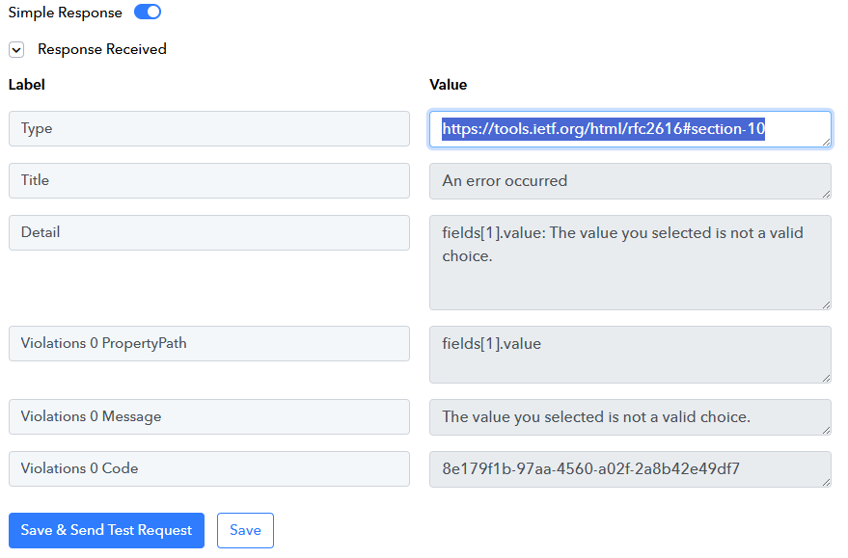Grab resize handle of Type value box
Viewport: 848px width, 558px height.
[x=826, y=142]
